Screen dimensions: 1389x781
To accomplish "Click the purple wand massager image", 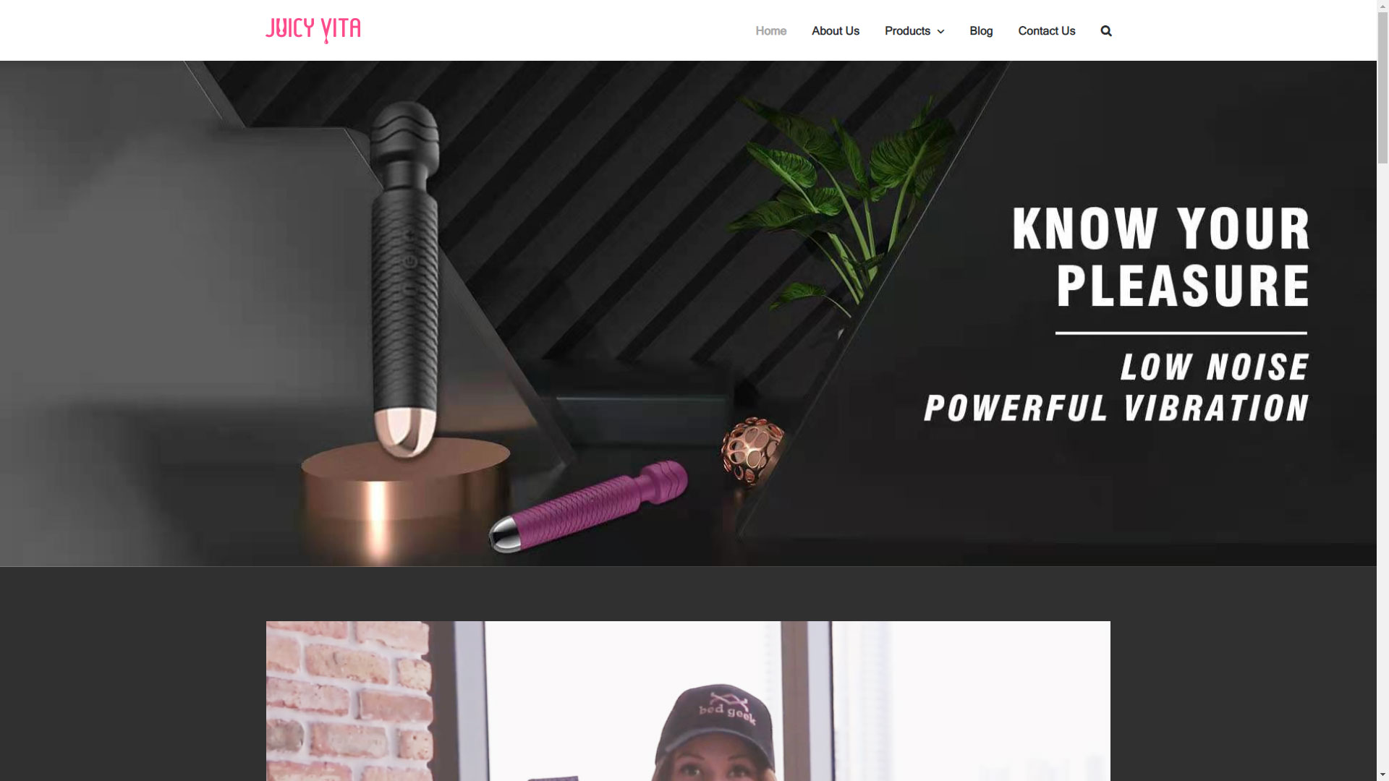I will pyautogui.click(x=588, y=506).
